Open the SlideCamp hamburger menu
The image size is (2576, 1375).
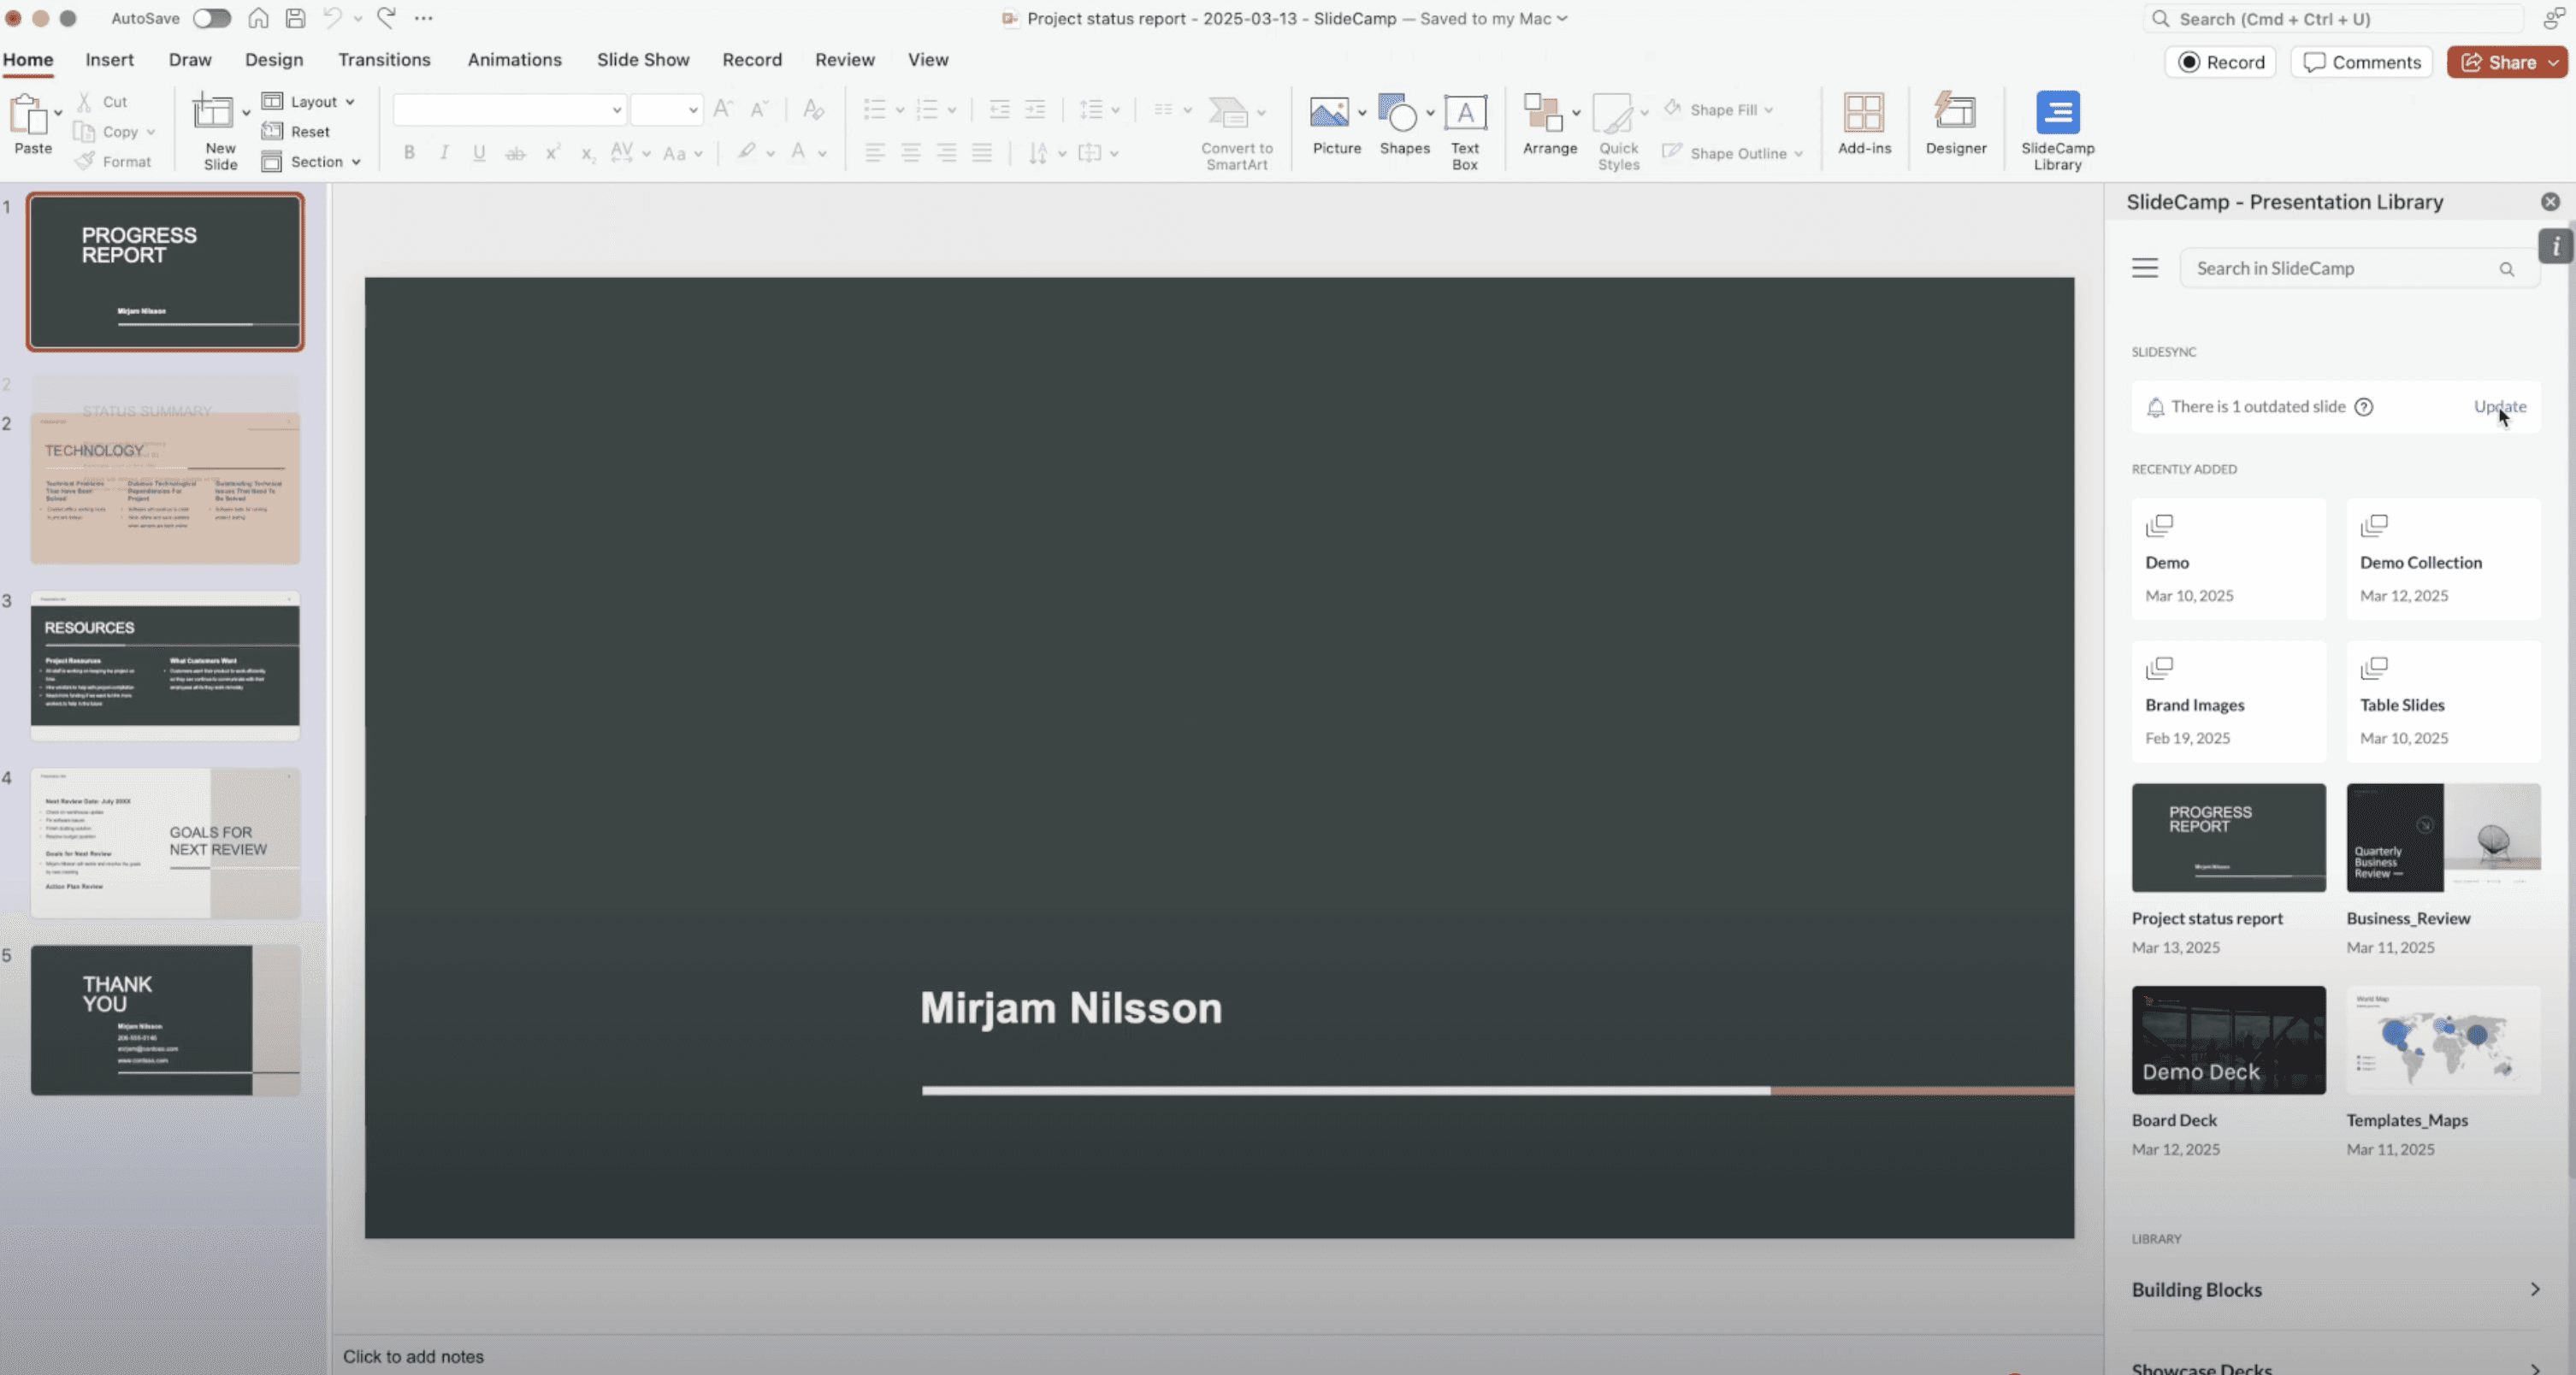pos(2144,268)
